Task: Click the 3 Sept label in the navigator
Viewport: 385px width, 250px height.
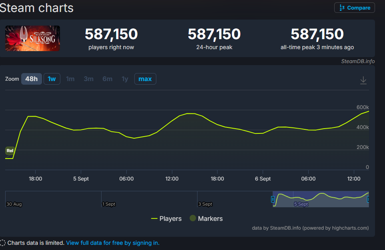Action: point(205,204)
